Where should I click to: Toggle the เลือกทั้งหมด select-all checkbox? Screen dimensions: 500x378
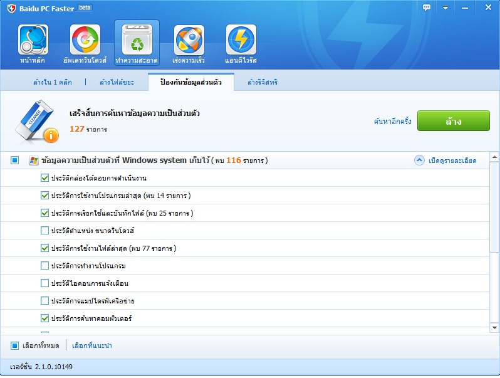click(14, 345)
